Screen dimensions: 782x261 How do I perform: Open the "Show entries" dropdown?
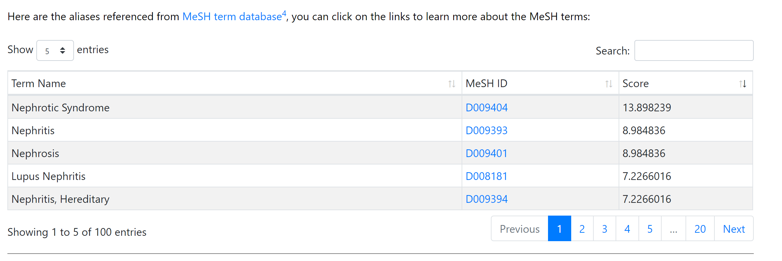click(x=55, y=50)
